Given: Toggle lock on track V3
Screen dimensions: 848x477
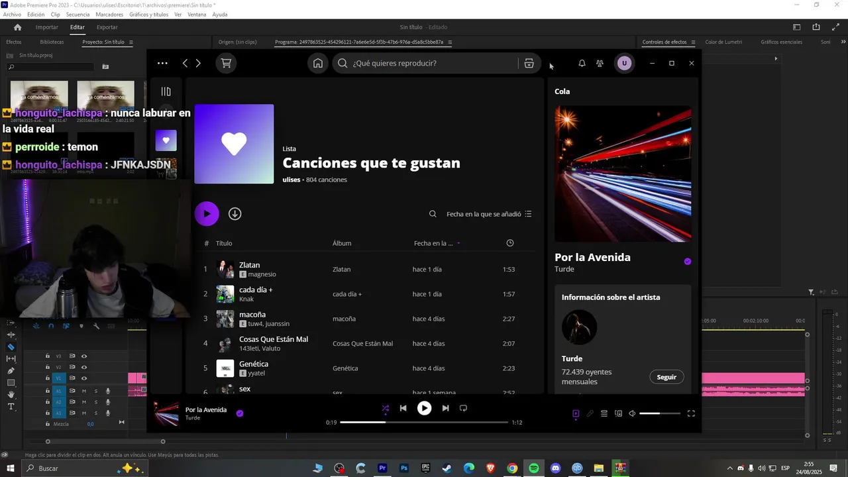Looking at the screenshot, I should click(48, 356).
